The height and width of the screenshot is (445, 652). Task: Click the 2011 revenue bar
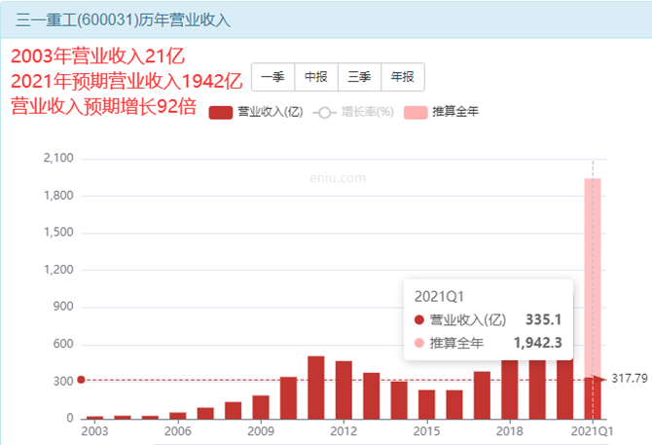[316, 388]
